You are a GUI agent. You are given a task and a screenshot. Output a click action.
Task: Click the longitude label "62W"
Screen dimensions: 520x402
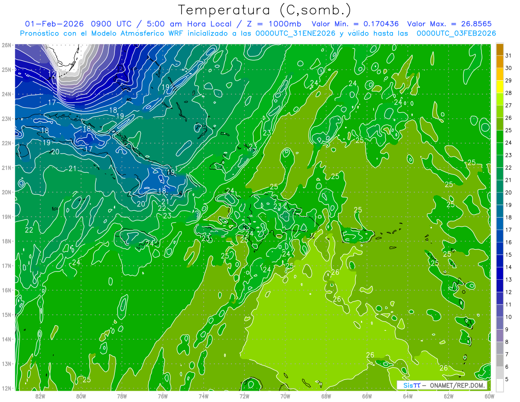(x=449, y=396)
